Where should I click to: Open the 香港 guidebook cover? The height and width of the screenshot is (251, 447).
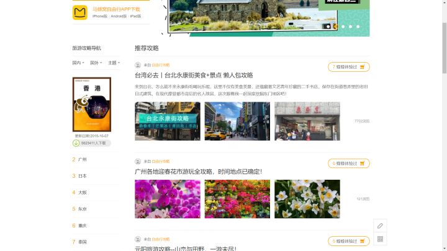click(92, 104)
